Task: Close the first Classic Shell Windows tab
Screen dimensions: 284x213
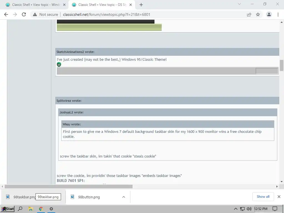Action: [64, 5]
